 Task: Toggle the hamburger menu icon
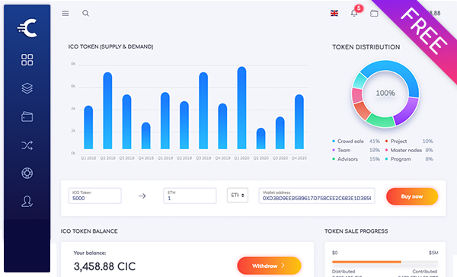point(66,13)
